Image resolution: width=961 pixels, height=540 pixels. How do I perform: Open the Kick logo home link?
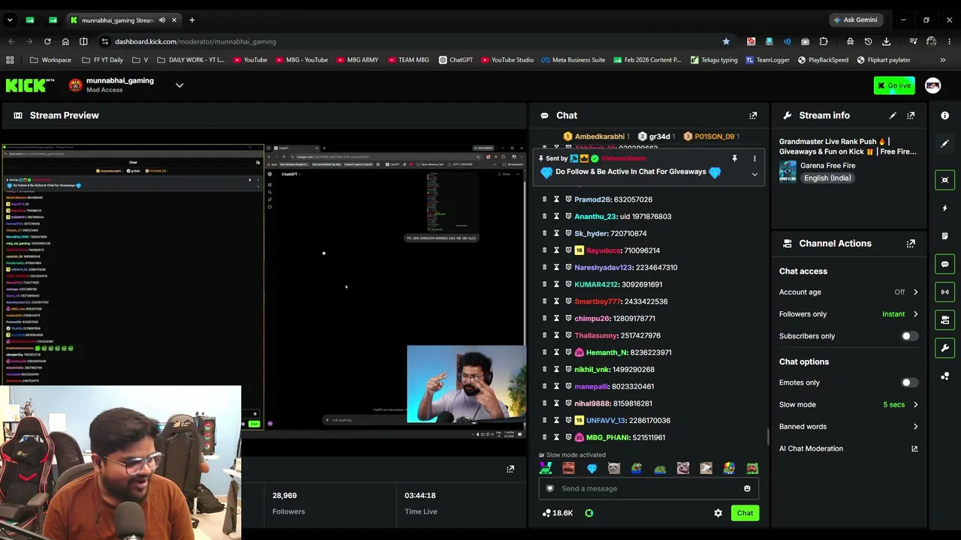pyautogui.click(x=30, y=85)
